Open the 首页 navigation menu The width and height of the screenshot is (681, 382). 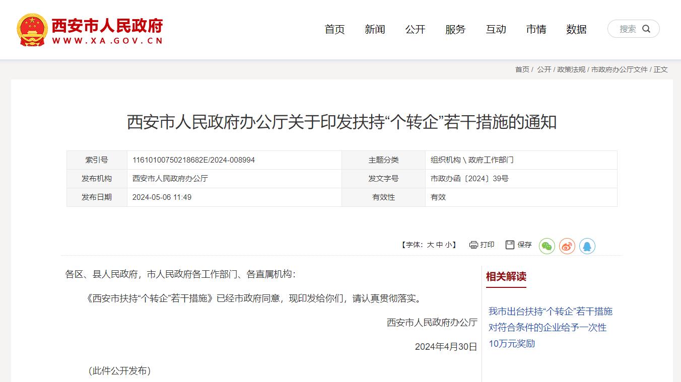click(334, 29)
